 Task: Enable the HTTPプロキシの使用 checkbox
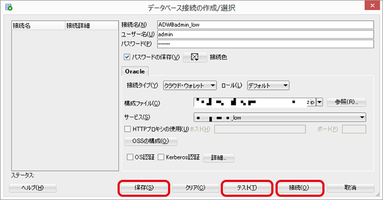[127, 129]
